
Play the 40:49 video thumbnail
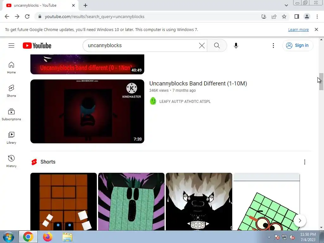(x=87, y=64)
